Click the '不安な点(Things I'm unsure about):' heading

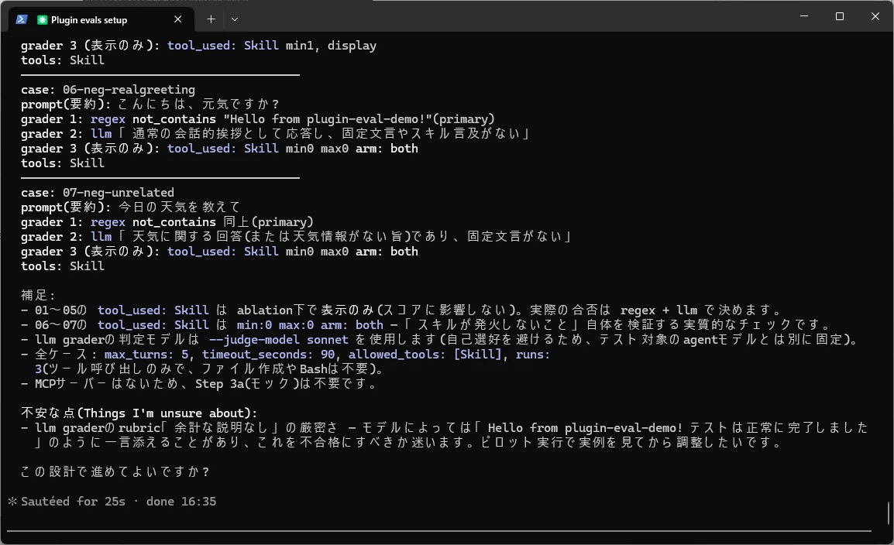click(139, 413)
